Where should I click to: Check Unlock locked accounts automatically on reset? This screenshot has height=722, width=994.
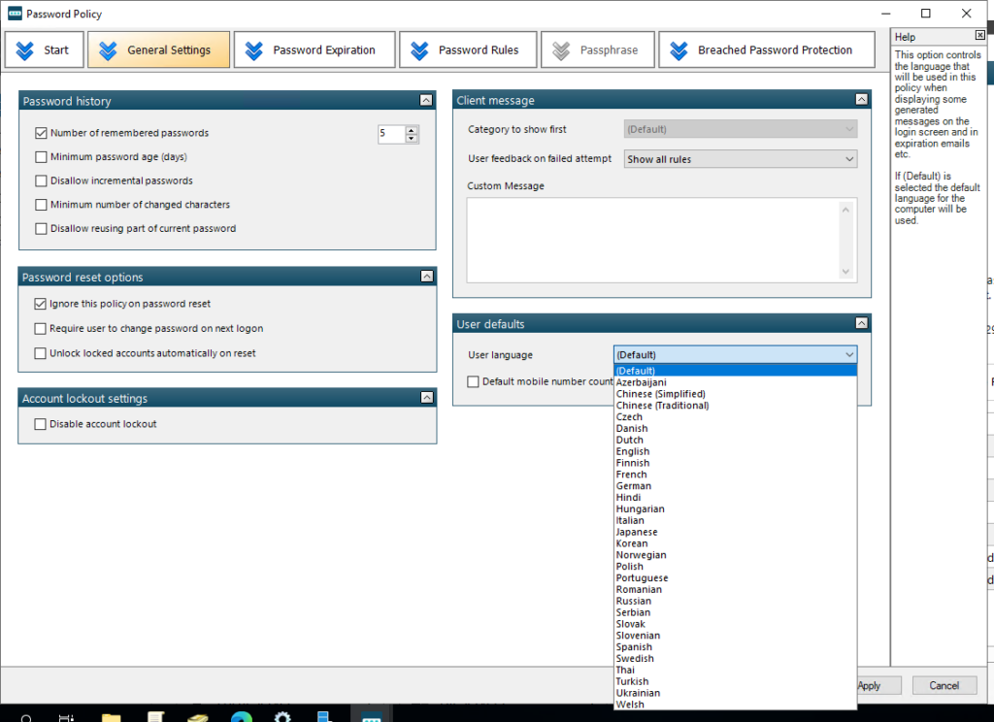click(x=41, y=353)
